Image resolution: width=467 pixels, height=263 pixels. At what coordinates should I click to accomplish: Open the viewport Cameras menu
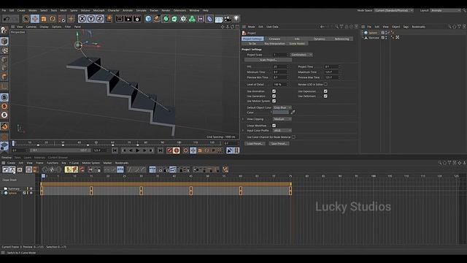click(31, 27)
